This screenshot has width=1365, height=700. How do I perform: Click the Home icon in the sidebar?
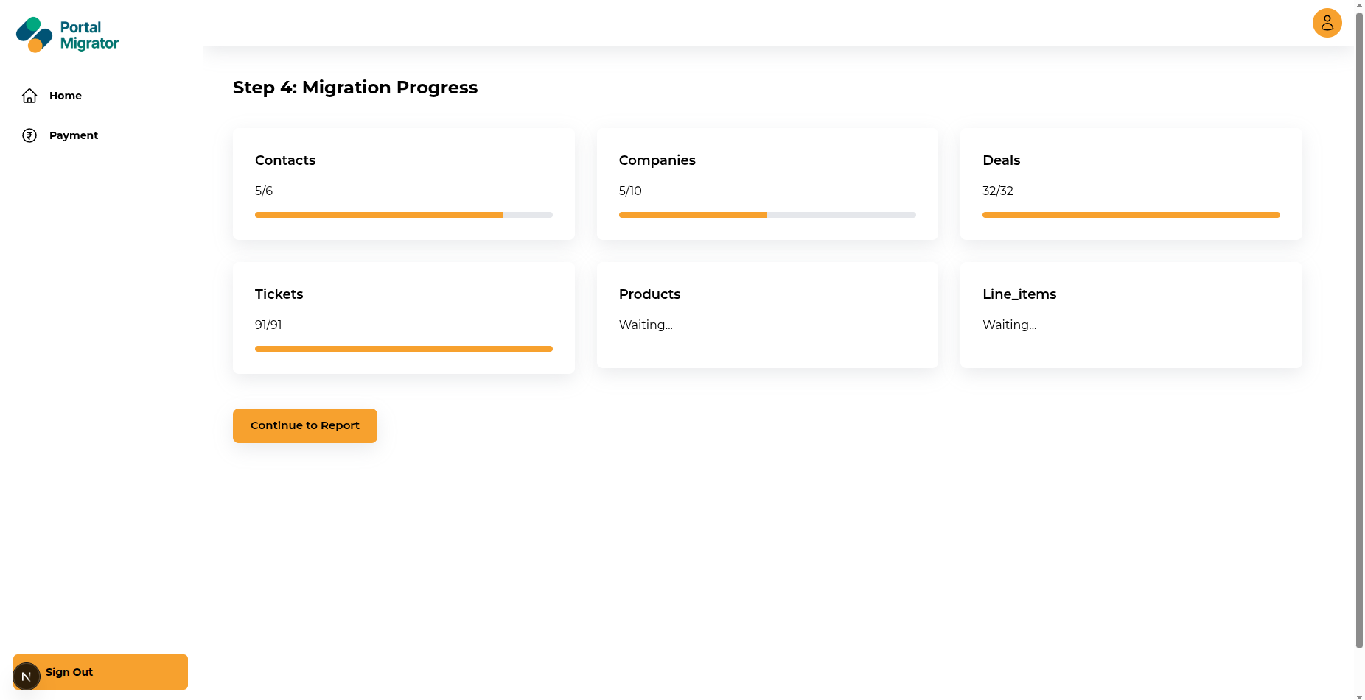click(x=29, y=95)
